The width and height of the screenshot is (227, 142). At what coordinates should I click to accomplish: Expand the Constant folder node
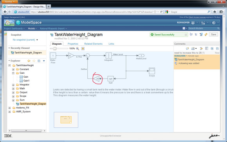click(x=13, y=69)
